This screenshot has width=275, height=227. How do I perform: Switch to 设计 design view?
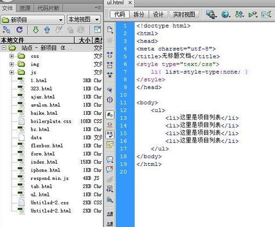(158, 14)
